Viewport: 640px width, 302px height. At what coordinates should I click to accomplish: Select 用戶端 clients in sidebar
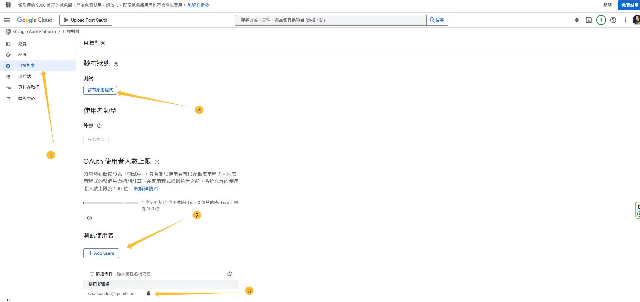24,76
